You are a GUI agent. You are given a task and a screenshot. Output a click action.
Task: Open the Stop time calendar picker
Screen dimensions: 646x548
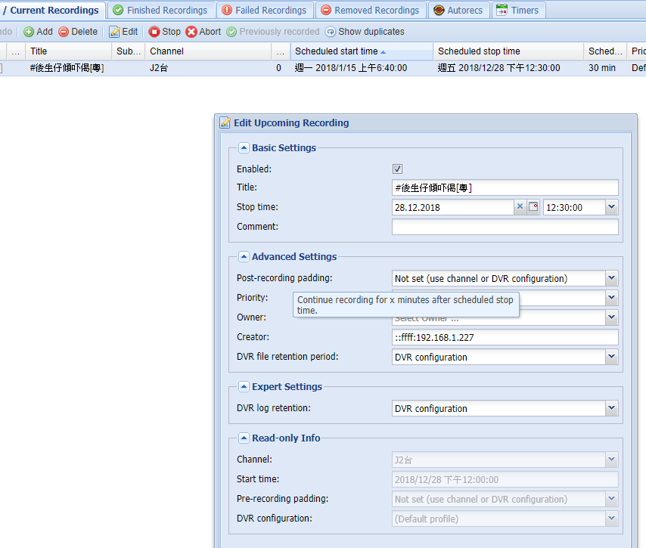(x=533, y=206)
